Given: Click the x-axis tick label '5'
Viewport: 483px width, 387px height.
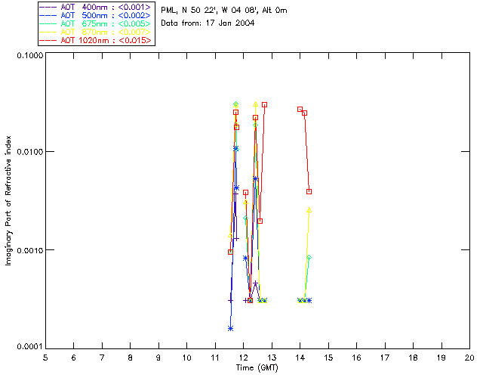Looking at the screenshot, I should tap(45, 358).
